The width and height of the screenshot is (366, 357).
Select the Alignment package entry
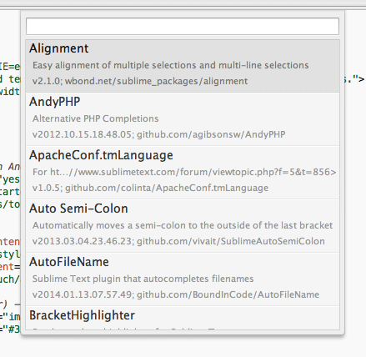[x=183, y=66]
